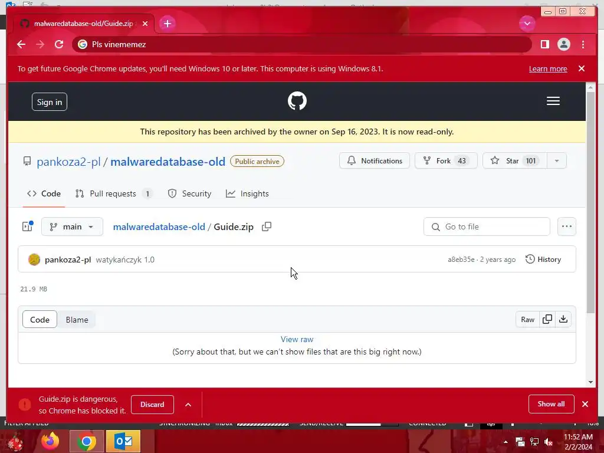Follow the Learn more link
604x453 pixels.
tap(548, 68)
